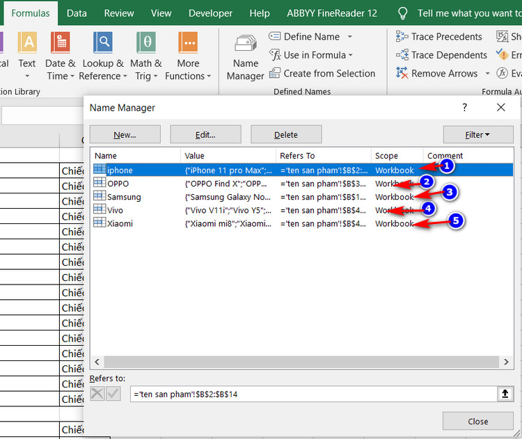522x439 pixels.
Task: Switch to the Review tab
Action: [119, 13]
